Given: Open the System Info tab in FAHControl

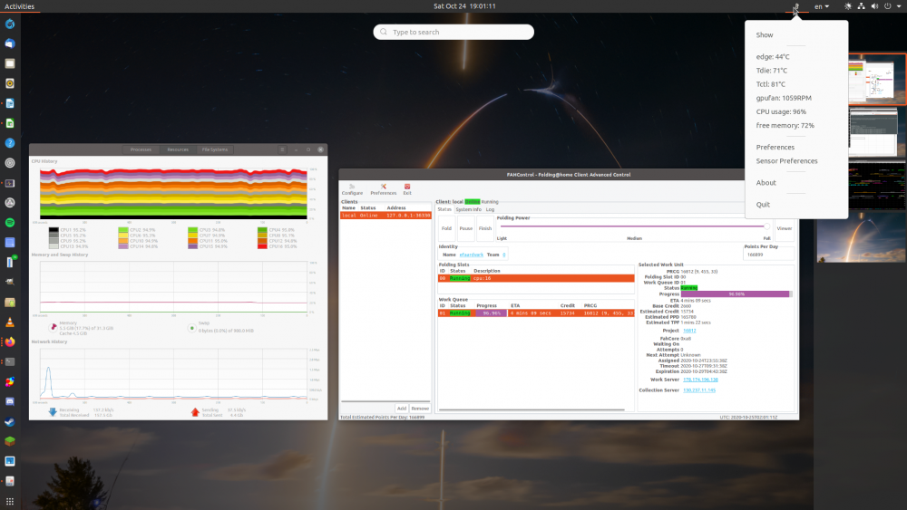Looking at the screenshot, I should point(469,209).
